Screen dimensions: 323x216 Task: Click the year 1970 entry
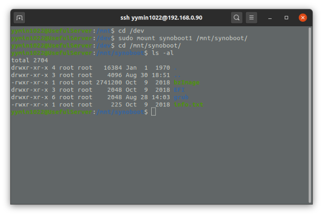click(x=163, y=68)
